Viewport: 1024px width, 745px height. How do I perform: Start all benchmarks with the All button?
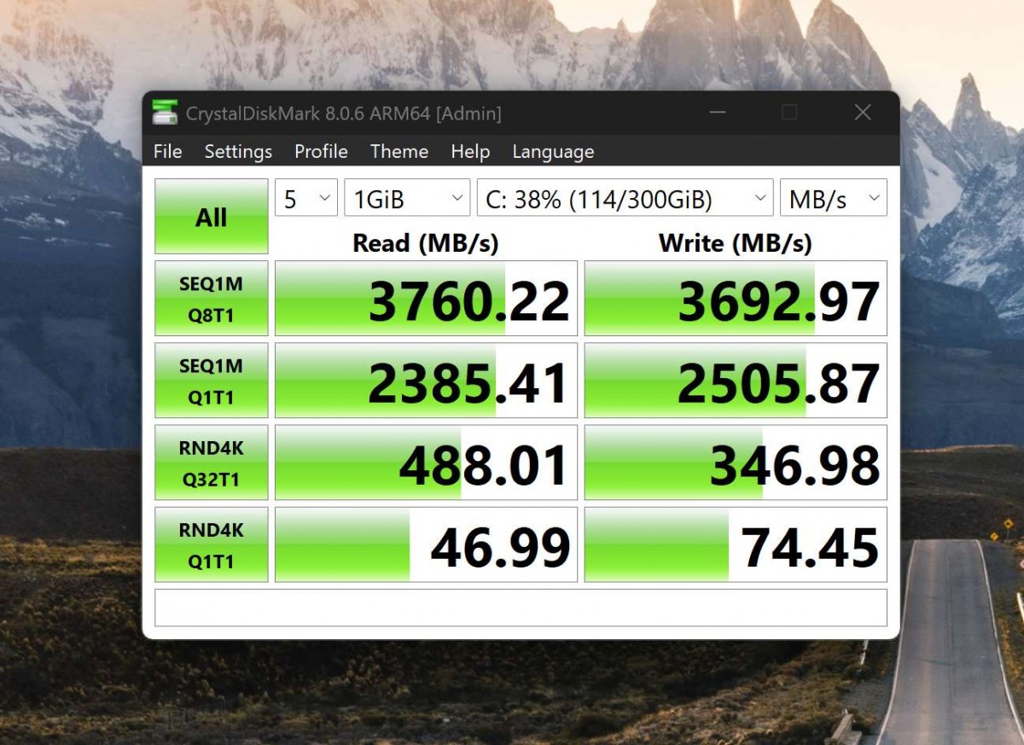[x=212, y=217]
